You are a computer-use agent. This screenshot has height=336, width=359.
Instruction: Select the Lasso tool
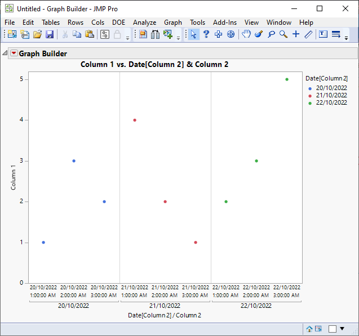click(271, 34)
